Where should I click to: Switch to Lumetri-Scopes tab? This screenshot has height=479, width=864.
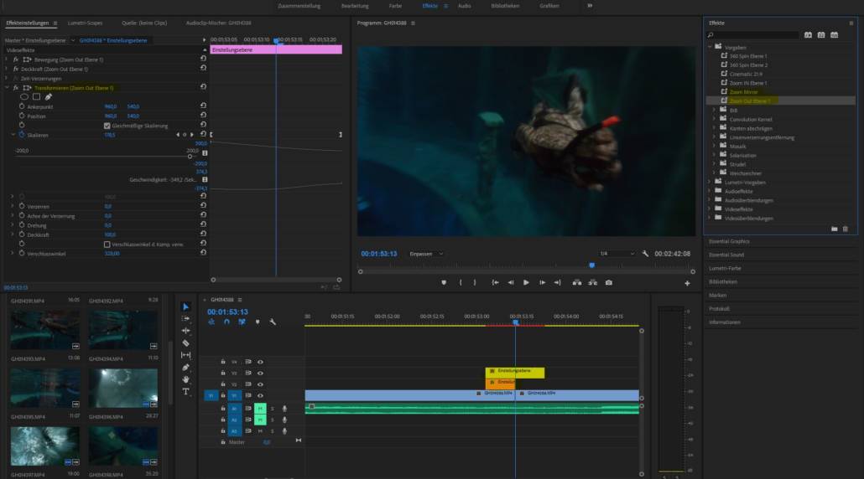(85, 23)
